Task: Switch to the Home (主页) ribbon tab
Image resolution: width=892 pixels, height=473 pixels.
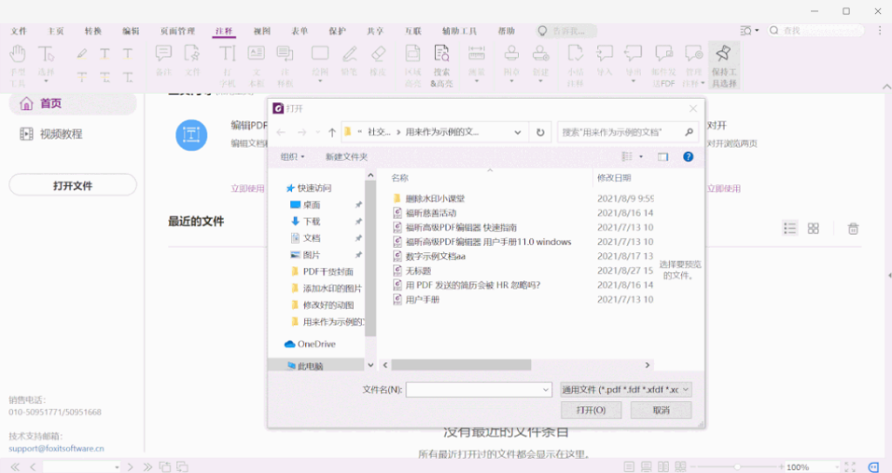Action: 56,32
